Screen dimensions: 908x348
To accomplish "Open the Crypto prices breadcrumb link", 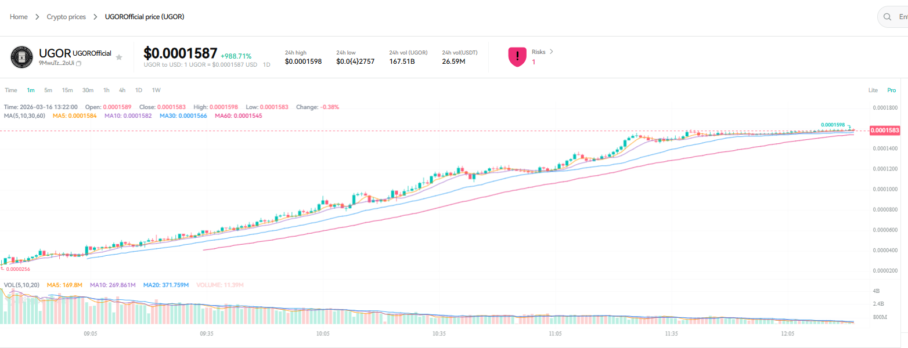I will [x=66, y=17].
